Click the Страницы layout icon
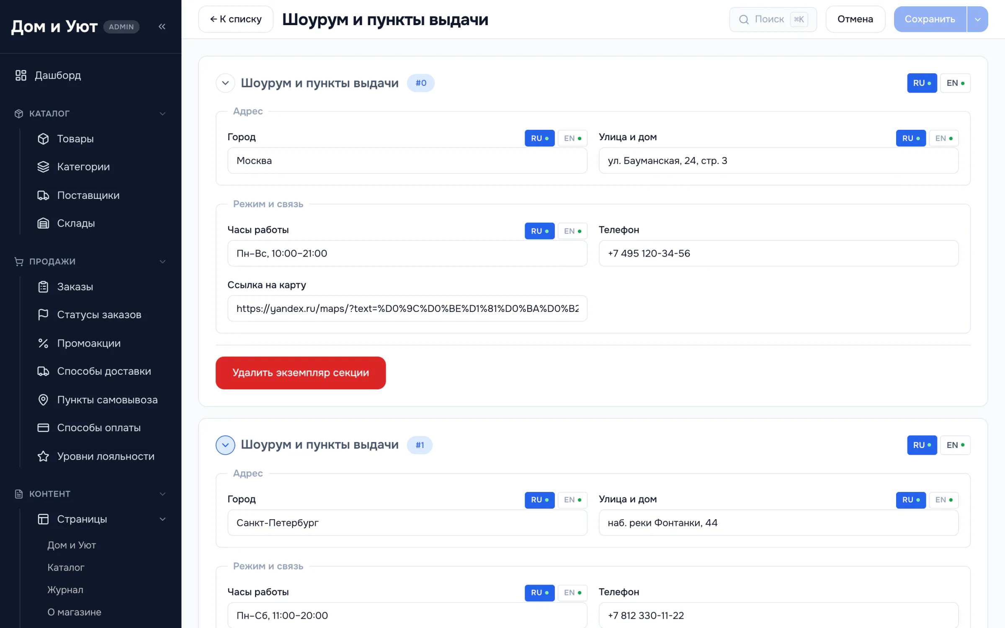The height and width of the screenshot is (628, 1005). click(43, 519)
